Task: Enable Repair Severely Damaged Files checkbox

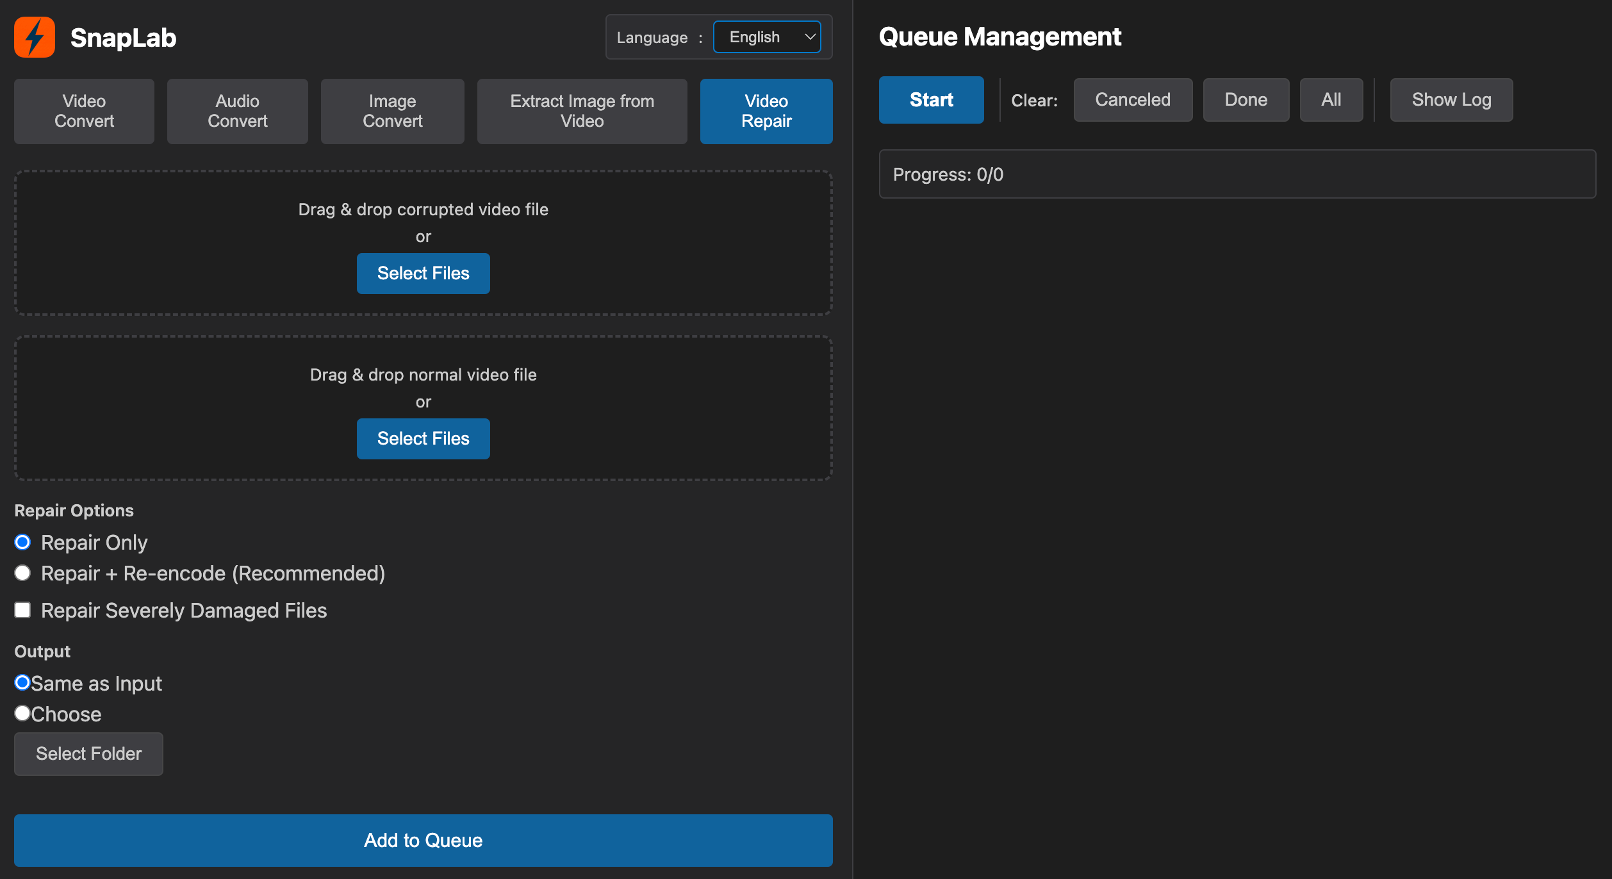Action: pyautogui.click(x=22, y=610)
